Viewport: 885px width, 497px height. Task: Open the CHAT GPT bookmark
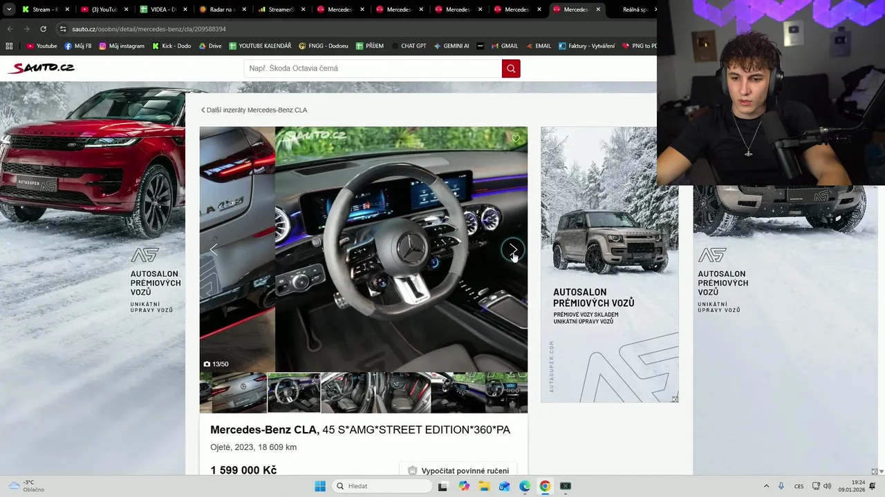409,46
